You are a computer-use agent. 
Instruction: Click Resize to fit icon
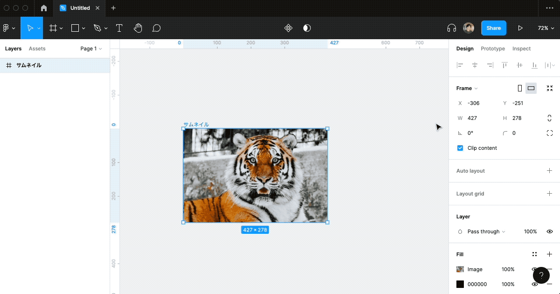coord(550,88)
